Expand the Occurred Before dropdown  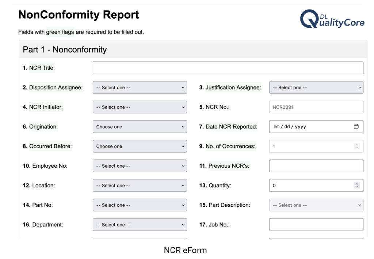tap(140, 146)
